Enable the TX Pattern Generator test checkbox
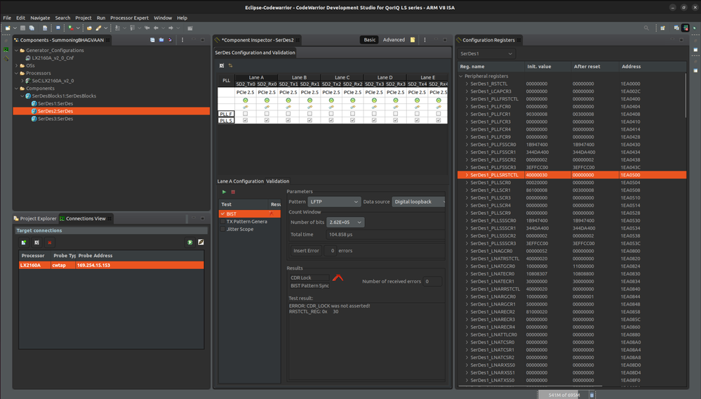The width and height of the screenshot is (701, 399). [222, 221]
